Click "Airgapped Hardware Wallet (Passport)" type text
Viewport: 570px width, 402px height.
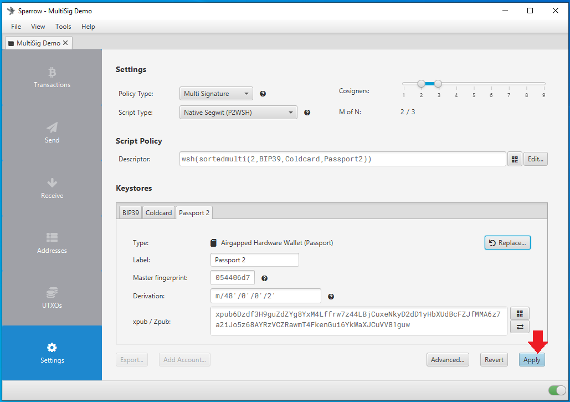(276, 243)
